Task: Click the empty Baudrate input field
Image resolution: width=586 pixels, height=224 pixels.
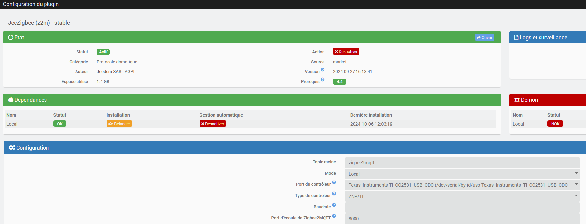Action: (462, 208)
